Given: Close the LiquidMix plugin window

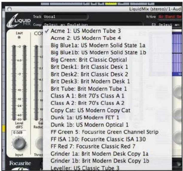Looking at the screenshot, I should click(10, 9).
